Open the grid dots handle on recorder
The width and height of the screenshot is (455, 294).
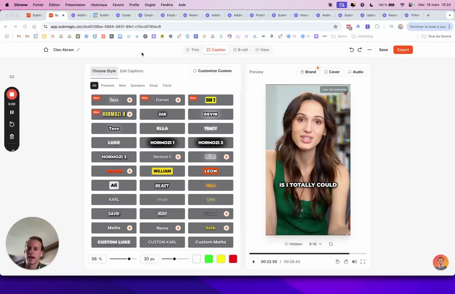[12, 77]
